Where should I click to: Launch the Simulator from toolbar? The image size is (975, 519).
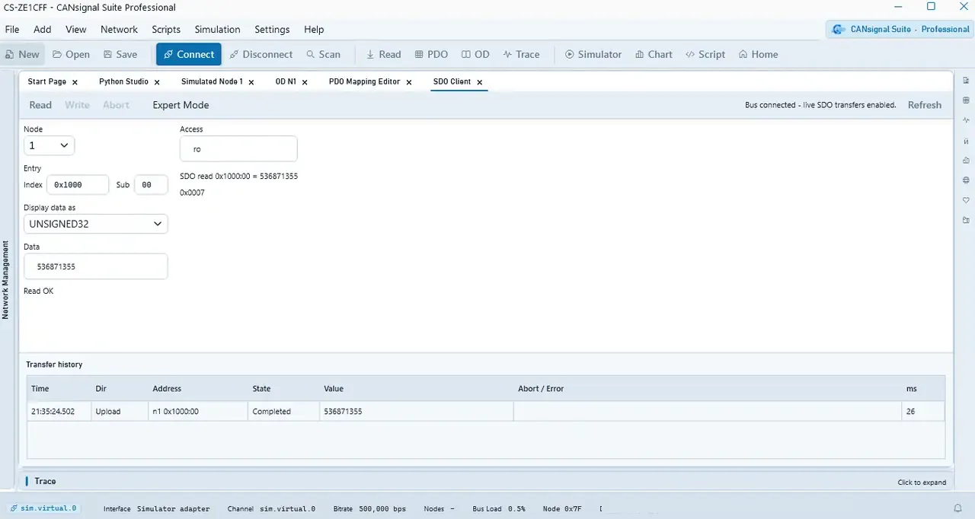point(593,54)
